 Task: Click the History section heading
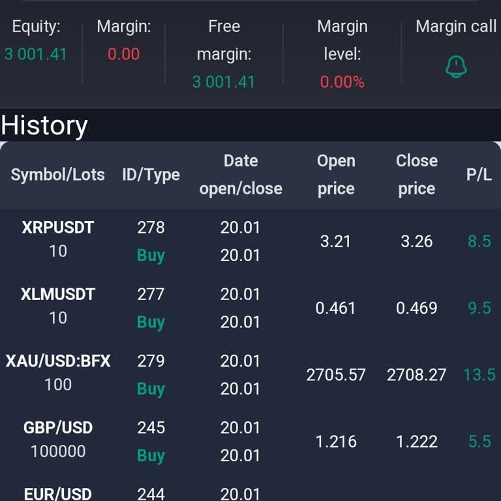click(x=44, y=125)
